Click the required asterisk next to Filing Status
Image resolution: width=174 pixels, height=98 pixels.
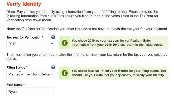click(27, 67)
